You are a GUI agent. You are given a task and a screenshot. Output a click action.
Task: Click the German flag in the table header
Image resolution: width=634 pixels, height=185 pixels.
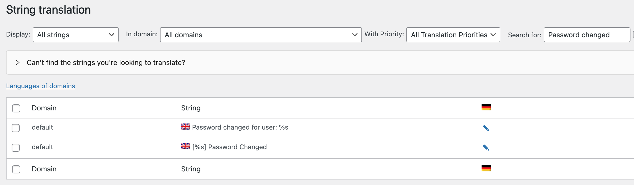tap(486, 107)
